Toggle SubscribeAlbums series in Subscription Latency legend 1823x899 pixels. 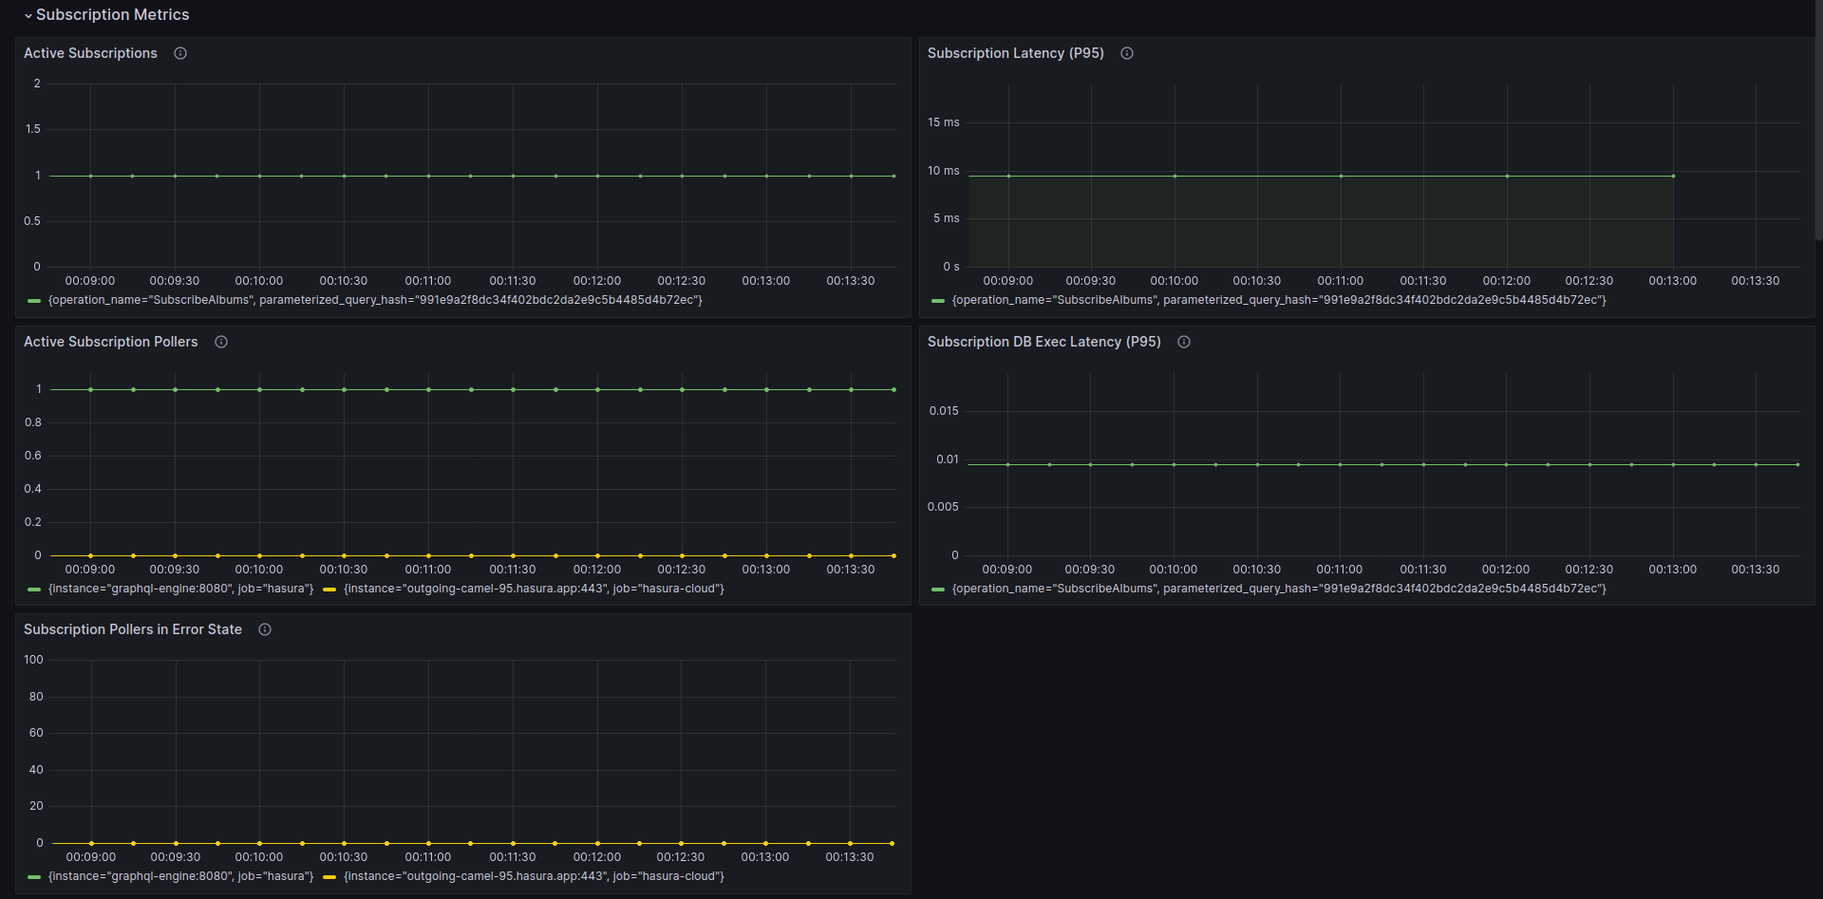click(1279, 300)
